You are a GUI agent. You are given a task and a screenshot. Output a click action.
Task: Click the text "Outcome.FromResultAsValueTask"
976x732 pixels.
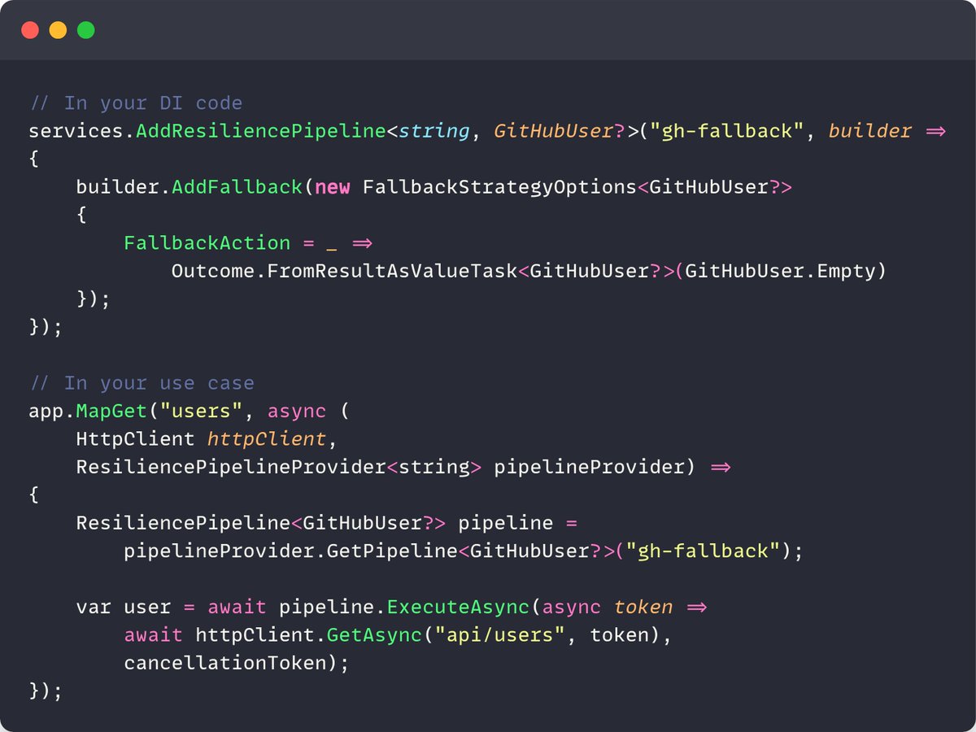click(344, 271)
